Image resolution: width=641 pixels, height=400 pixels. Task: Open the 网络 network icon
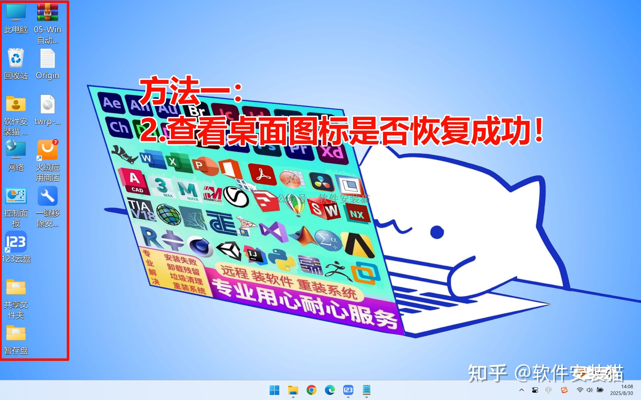[x=16, y=150]
